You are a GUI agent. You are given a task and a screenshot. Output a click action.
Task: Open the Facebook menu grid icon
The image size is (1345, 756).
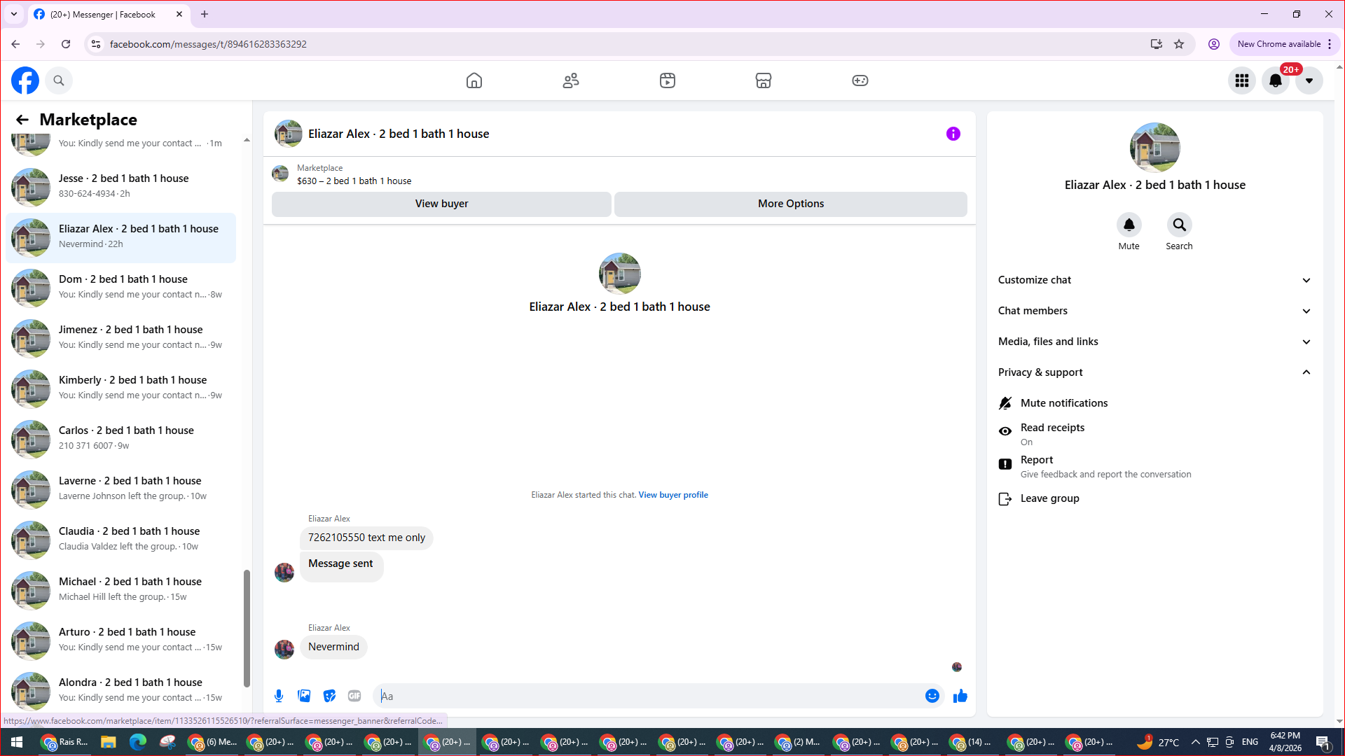[x=1241, y=80]
